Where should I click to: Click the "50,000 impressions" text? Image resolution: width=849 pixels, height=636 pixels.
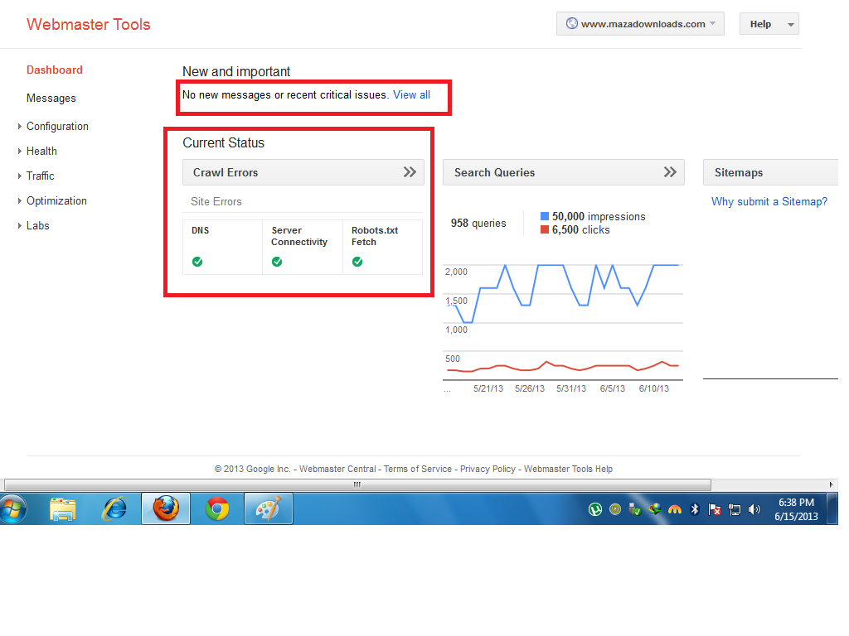pos(599,216)
